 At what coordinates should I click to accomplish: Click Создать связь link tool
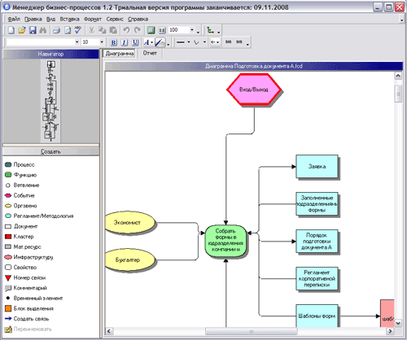coord(31,319)
